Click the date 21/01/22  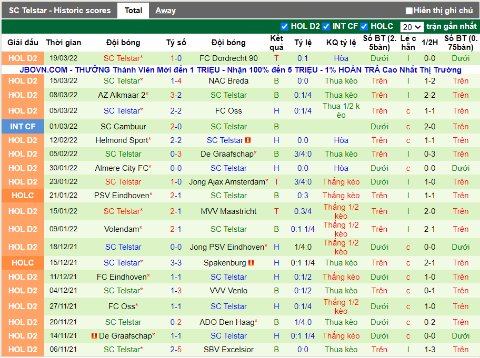64,196
